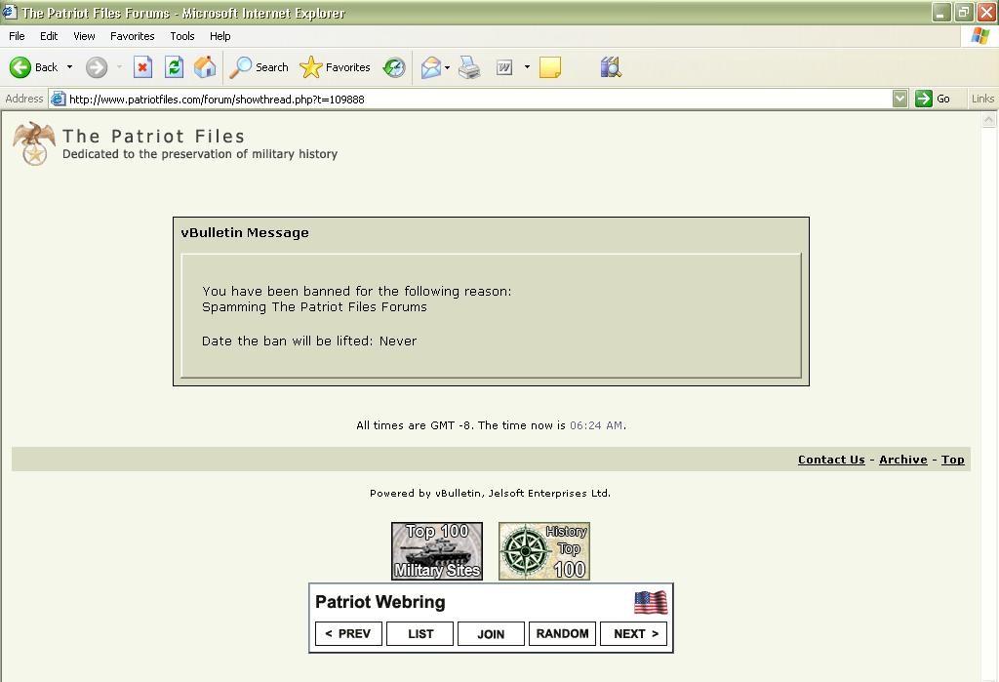The height and width of the screenshot is (682, 999).
Task: Click the Back navigation button
Action: click(34, 67)
